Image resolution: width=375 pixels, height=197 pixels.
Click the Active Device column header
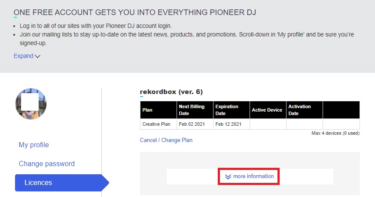point(268,110)
